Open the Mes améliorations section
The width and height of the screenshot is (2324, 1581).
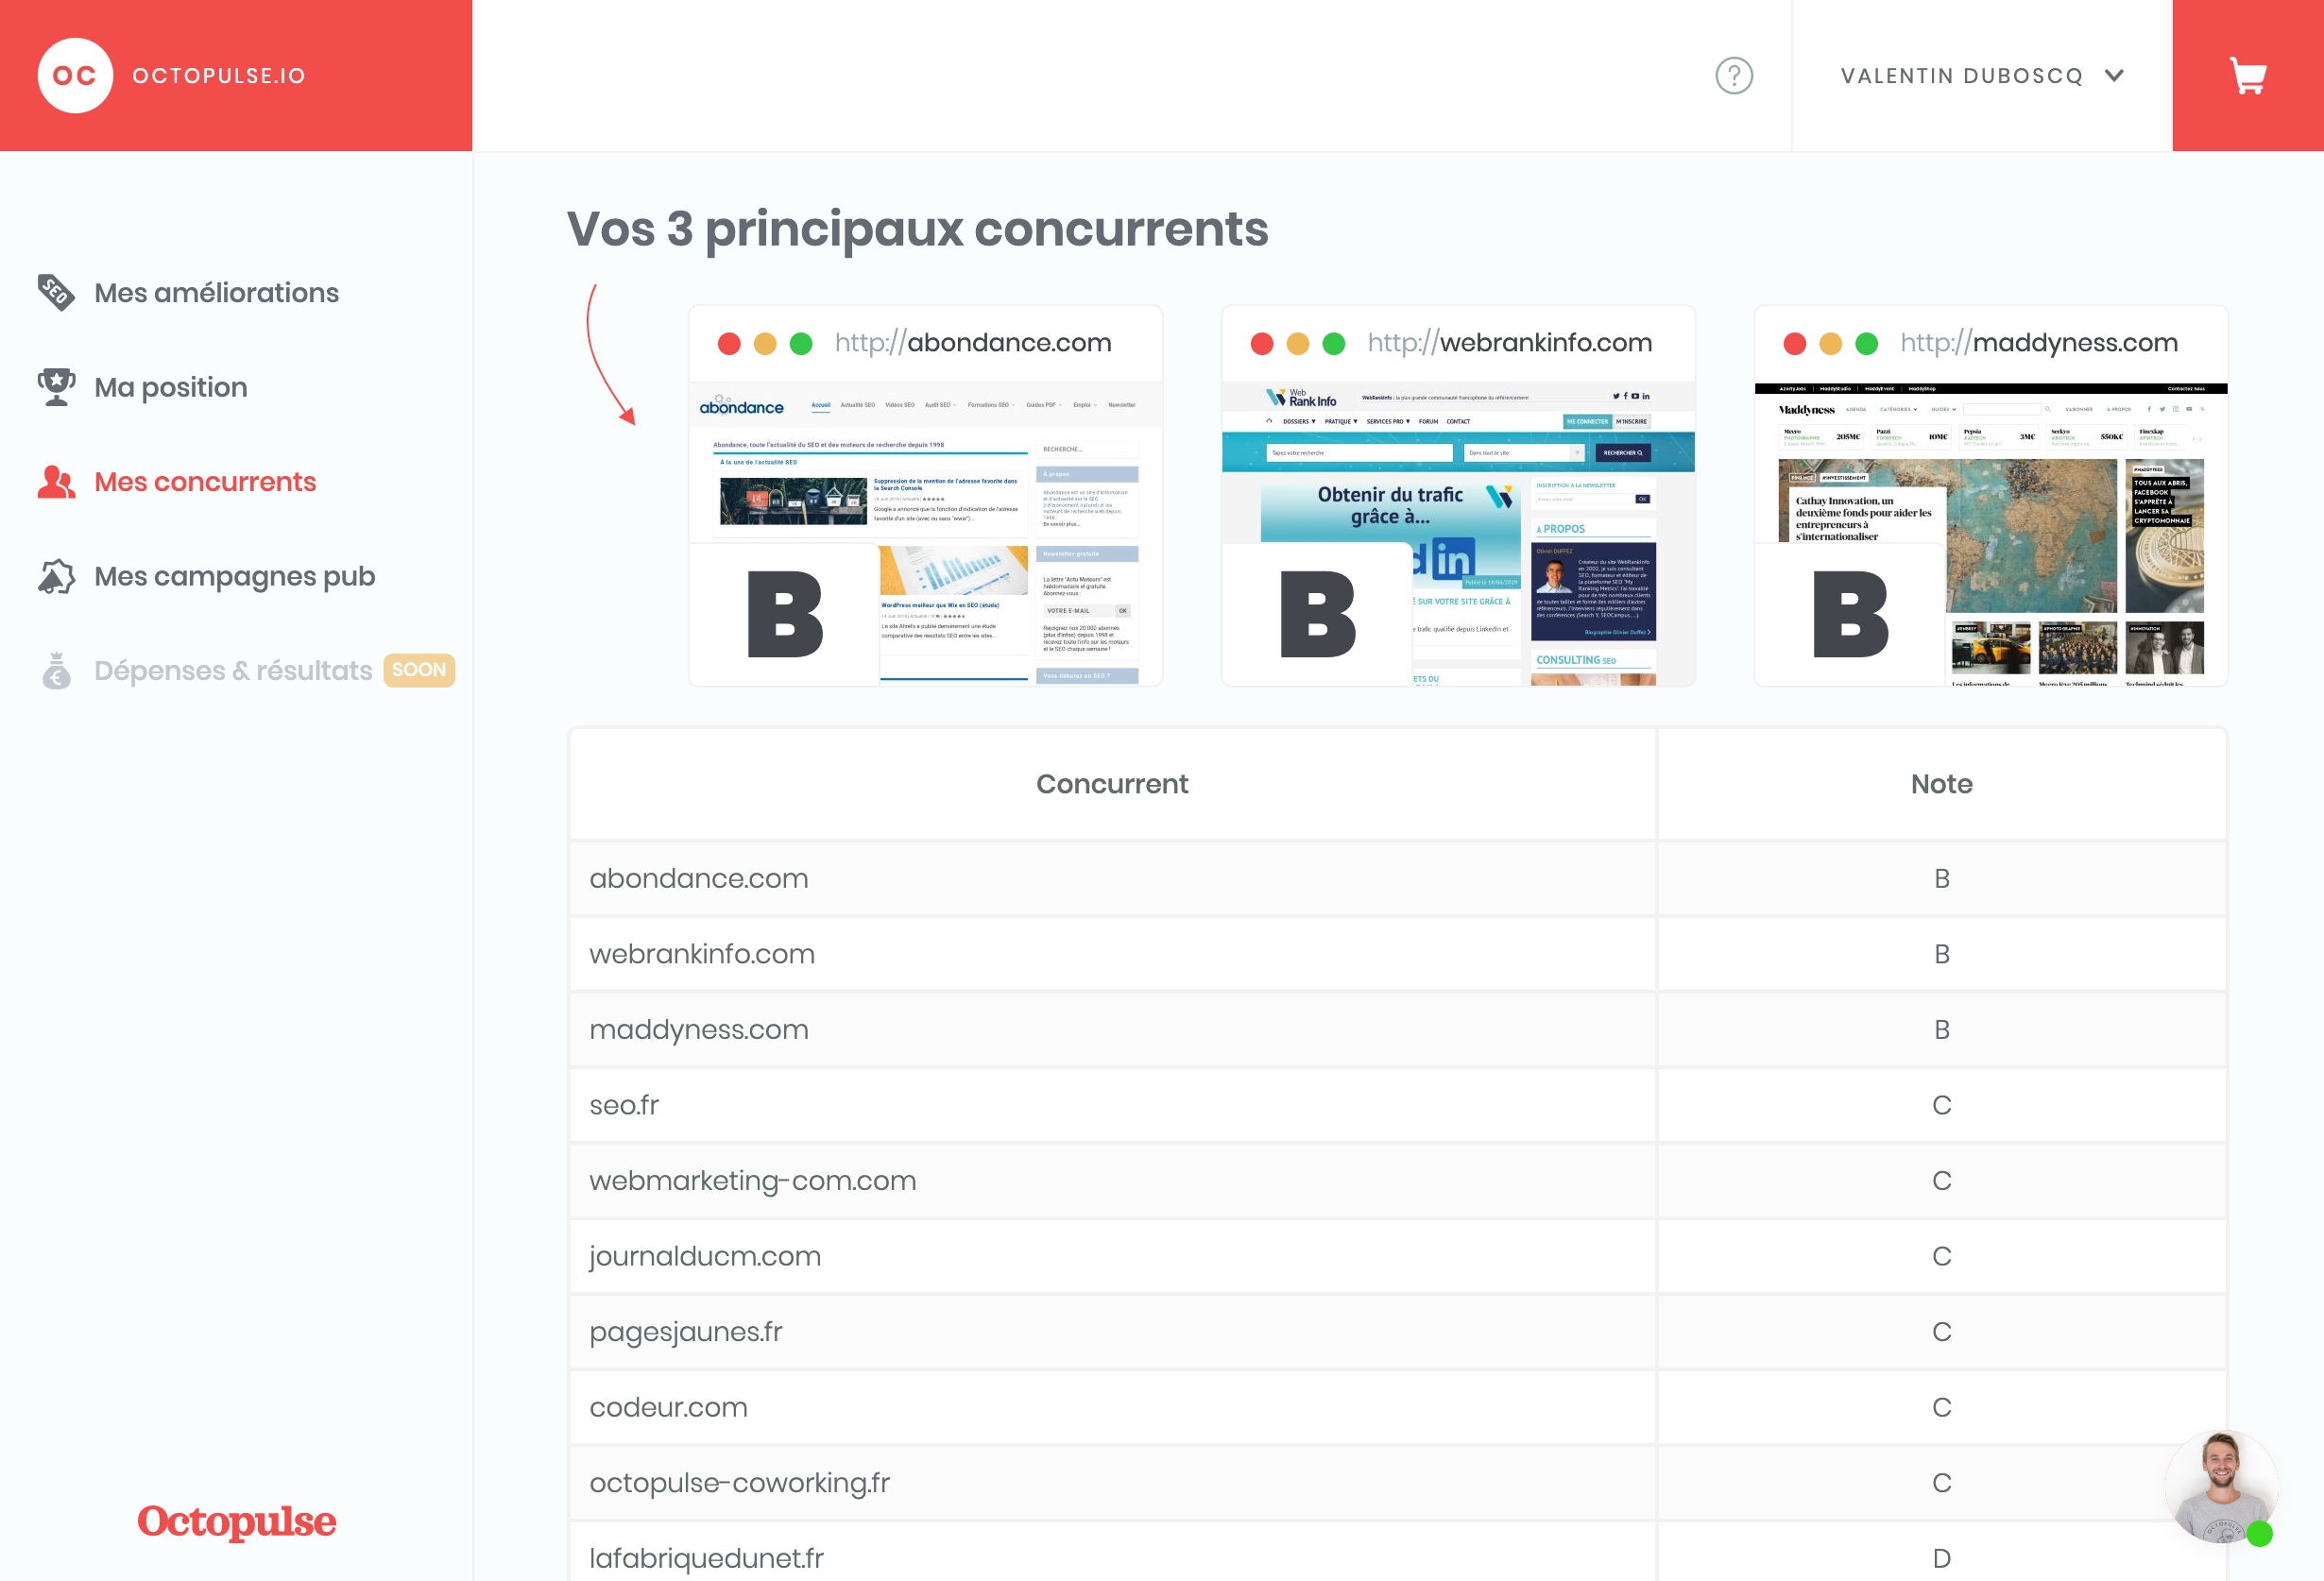click(x=216, y=293)
